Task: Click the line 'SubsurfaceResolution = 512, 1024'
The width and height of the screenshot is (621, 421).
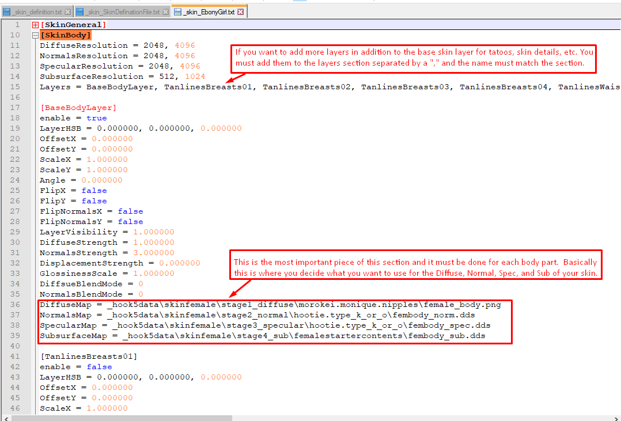Action: (x=122, y=77)
